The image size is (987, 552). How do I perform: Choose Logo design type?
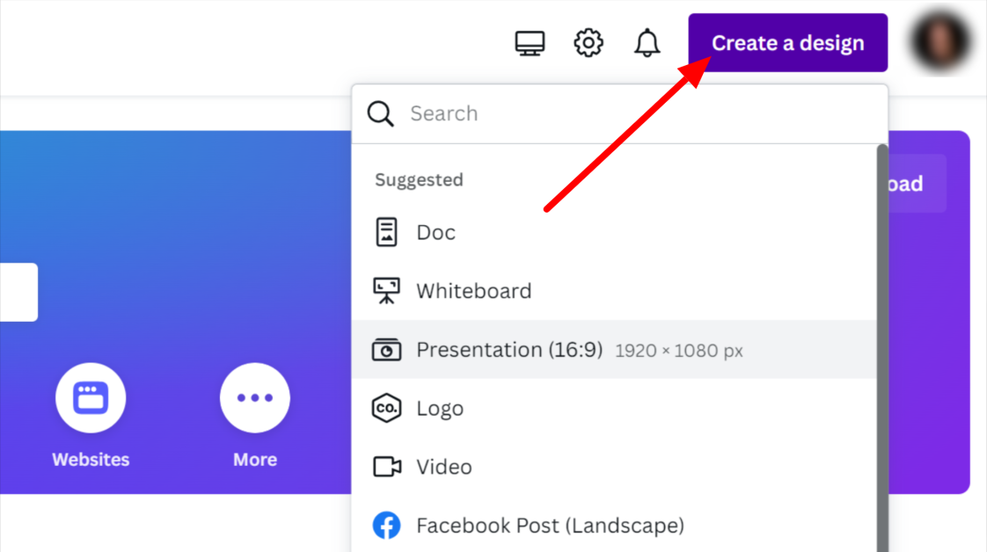point(614,408)
